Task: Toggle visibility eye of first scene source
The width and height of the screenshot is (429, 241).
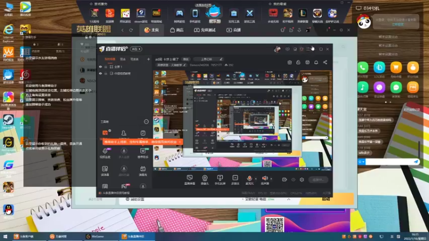Action: (100, 66)
